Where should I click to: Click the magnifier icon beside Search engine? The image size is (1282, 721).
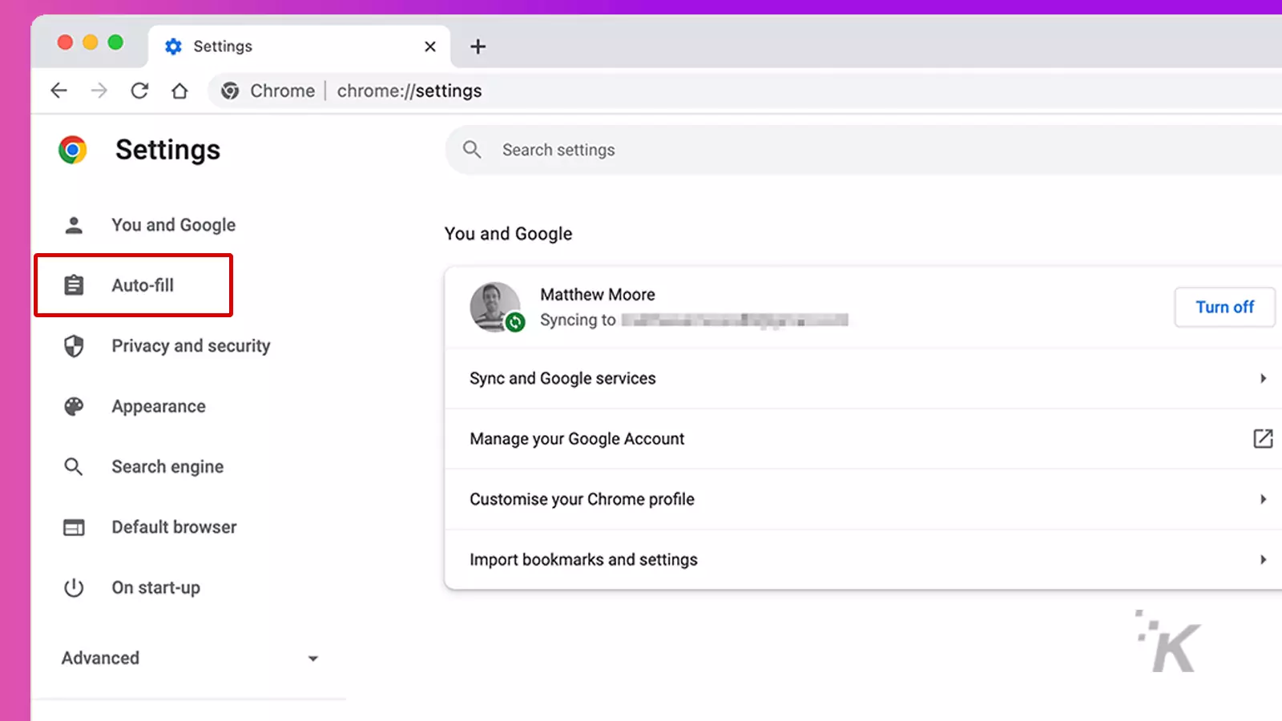(x=74, y=466)
